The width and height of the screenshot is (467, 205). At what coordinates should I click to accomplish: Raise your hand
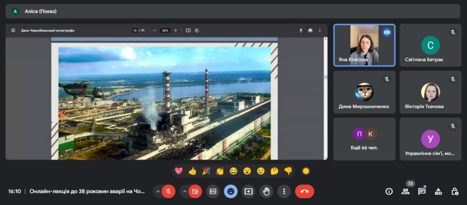pyautogui.click(x=267, y=191)
